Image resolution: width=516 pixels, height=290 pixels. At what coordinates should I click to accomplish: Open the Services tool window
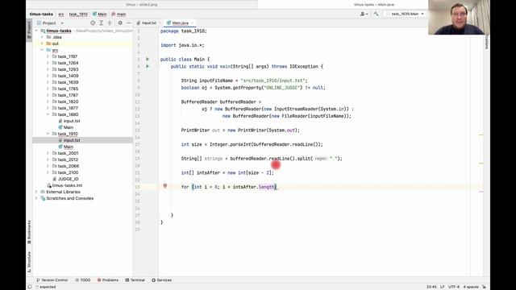[161, 280]
